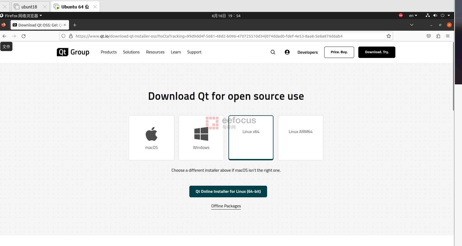Bookmark this page with the star icon
Screen dimensions: 462x246
388,36
